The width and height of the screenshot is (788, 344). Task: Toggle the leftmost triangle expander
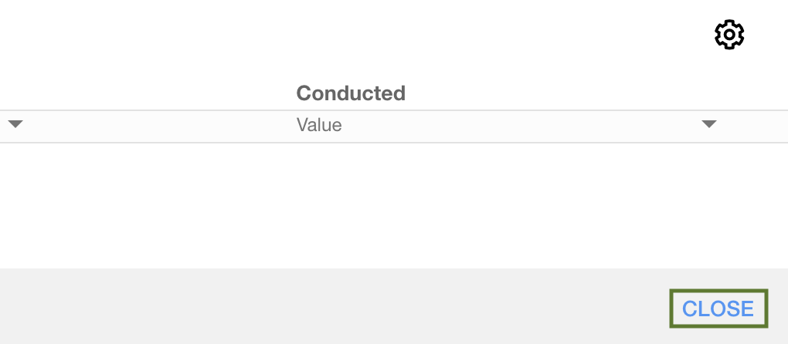[x=15, y=124]
